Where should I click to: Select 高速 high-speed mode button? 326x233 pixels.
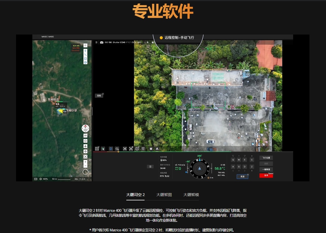coord(242,176)
